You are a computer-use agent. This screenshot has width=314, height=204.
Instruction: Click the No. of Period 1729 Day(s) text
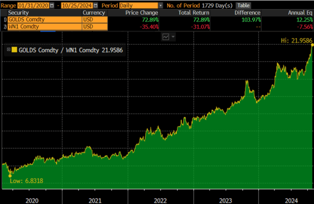(200, 5)
